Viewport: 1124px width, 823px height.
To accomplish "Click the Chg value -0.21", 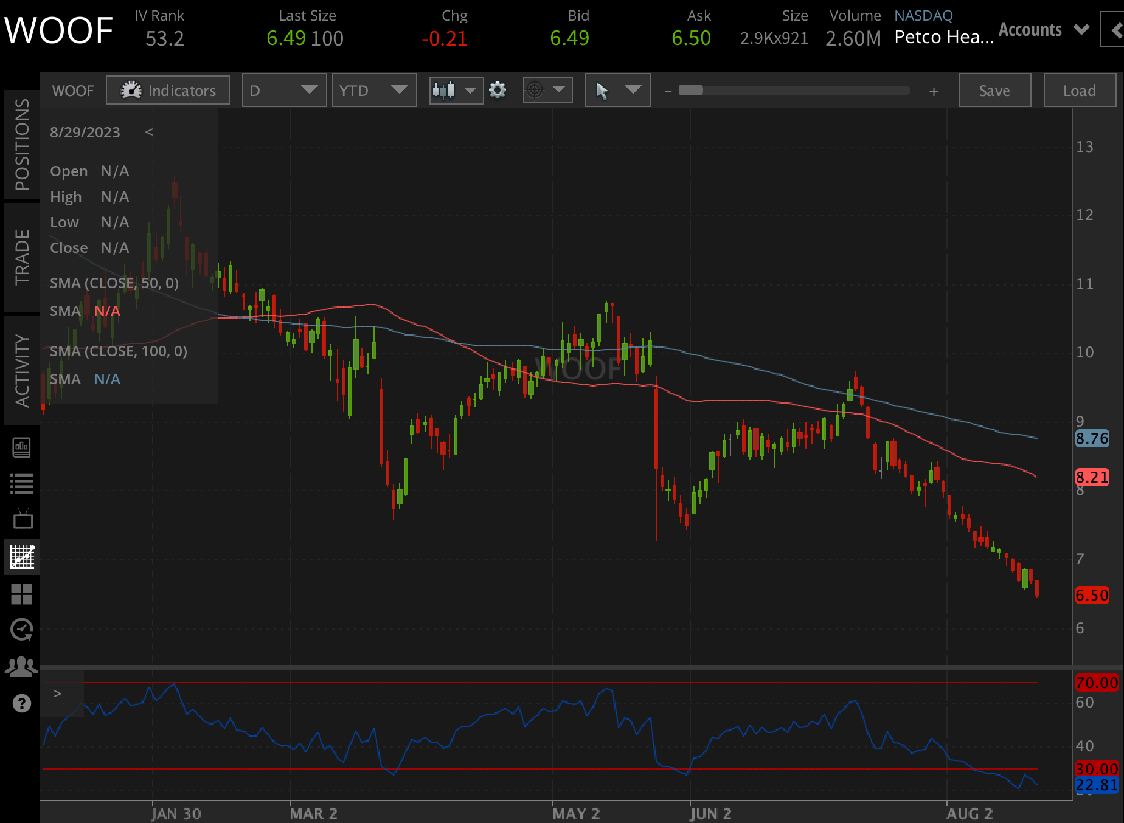I will coord(445,39).
